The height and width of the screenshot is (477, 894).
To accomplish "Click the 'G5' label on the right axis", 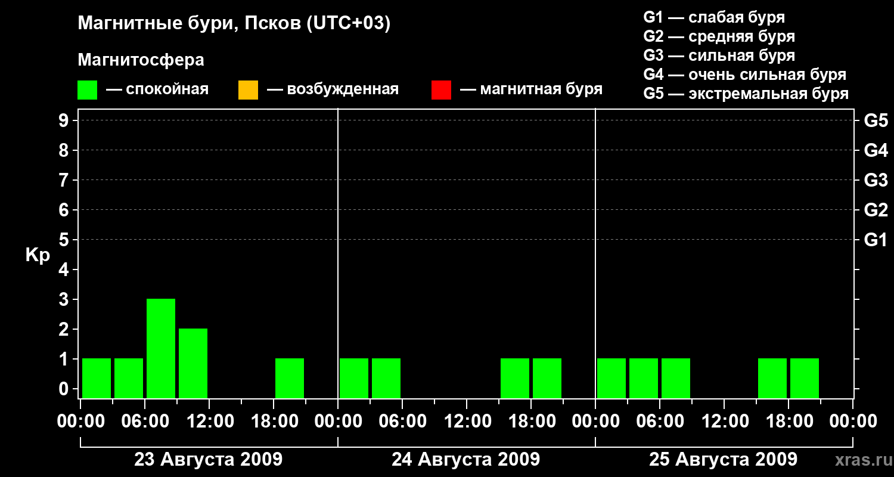I will pos(876,120).
